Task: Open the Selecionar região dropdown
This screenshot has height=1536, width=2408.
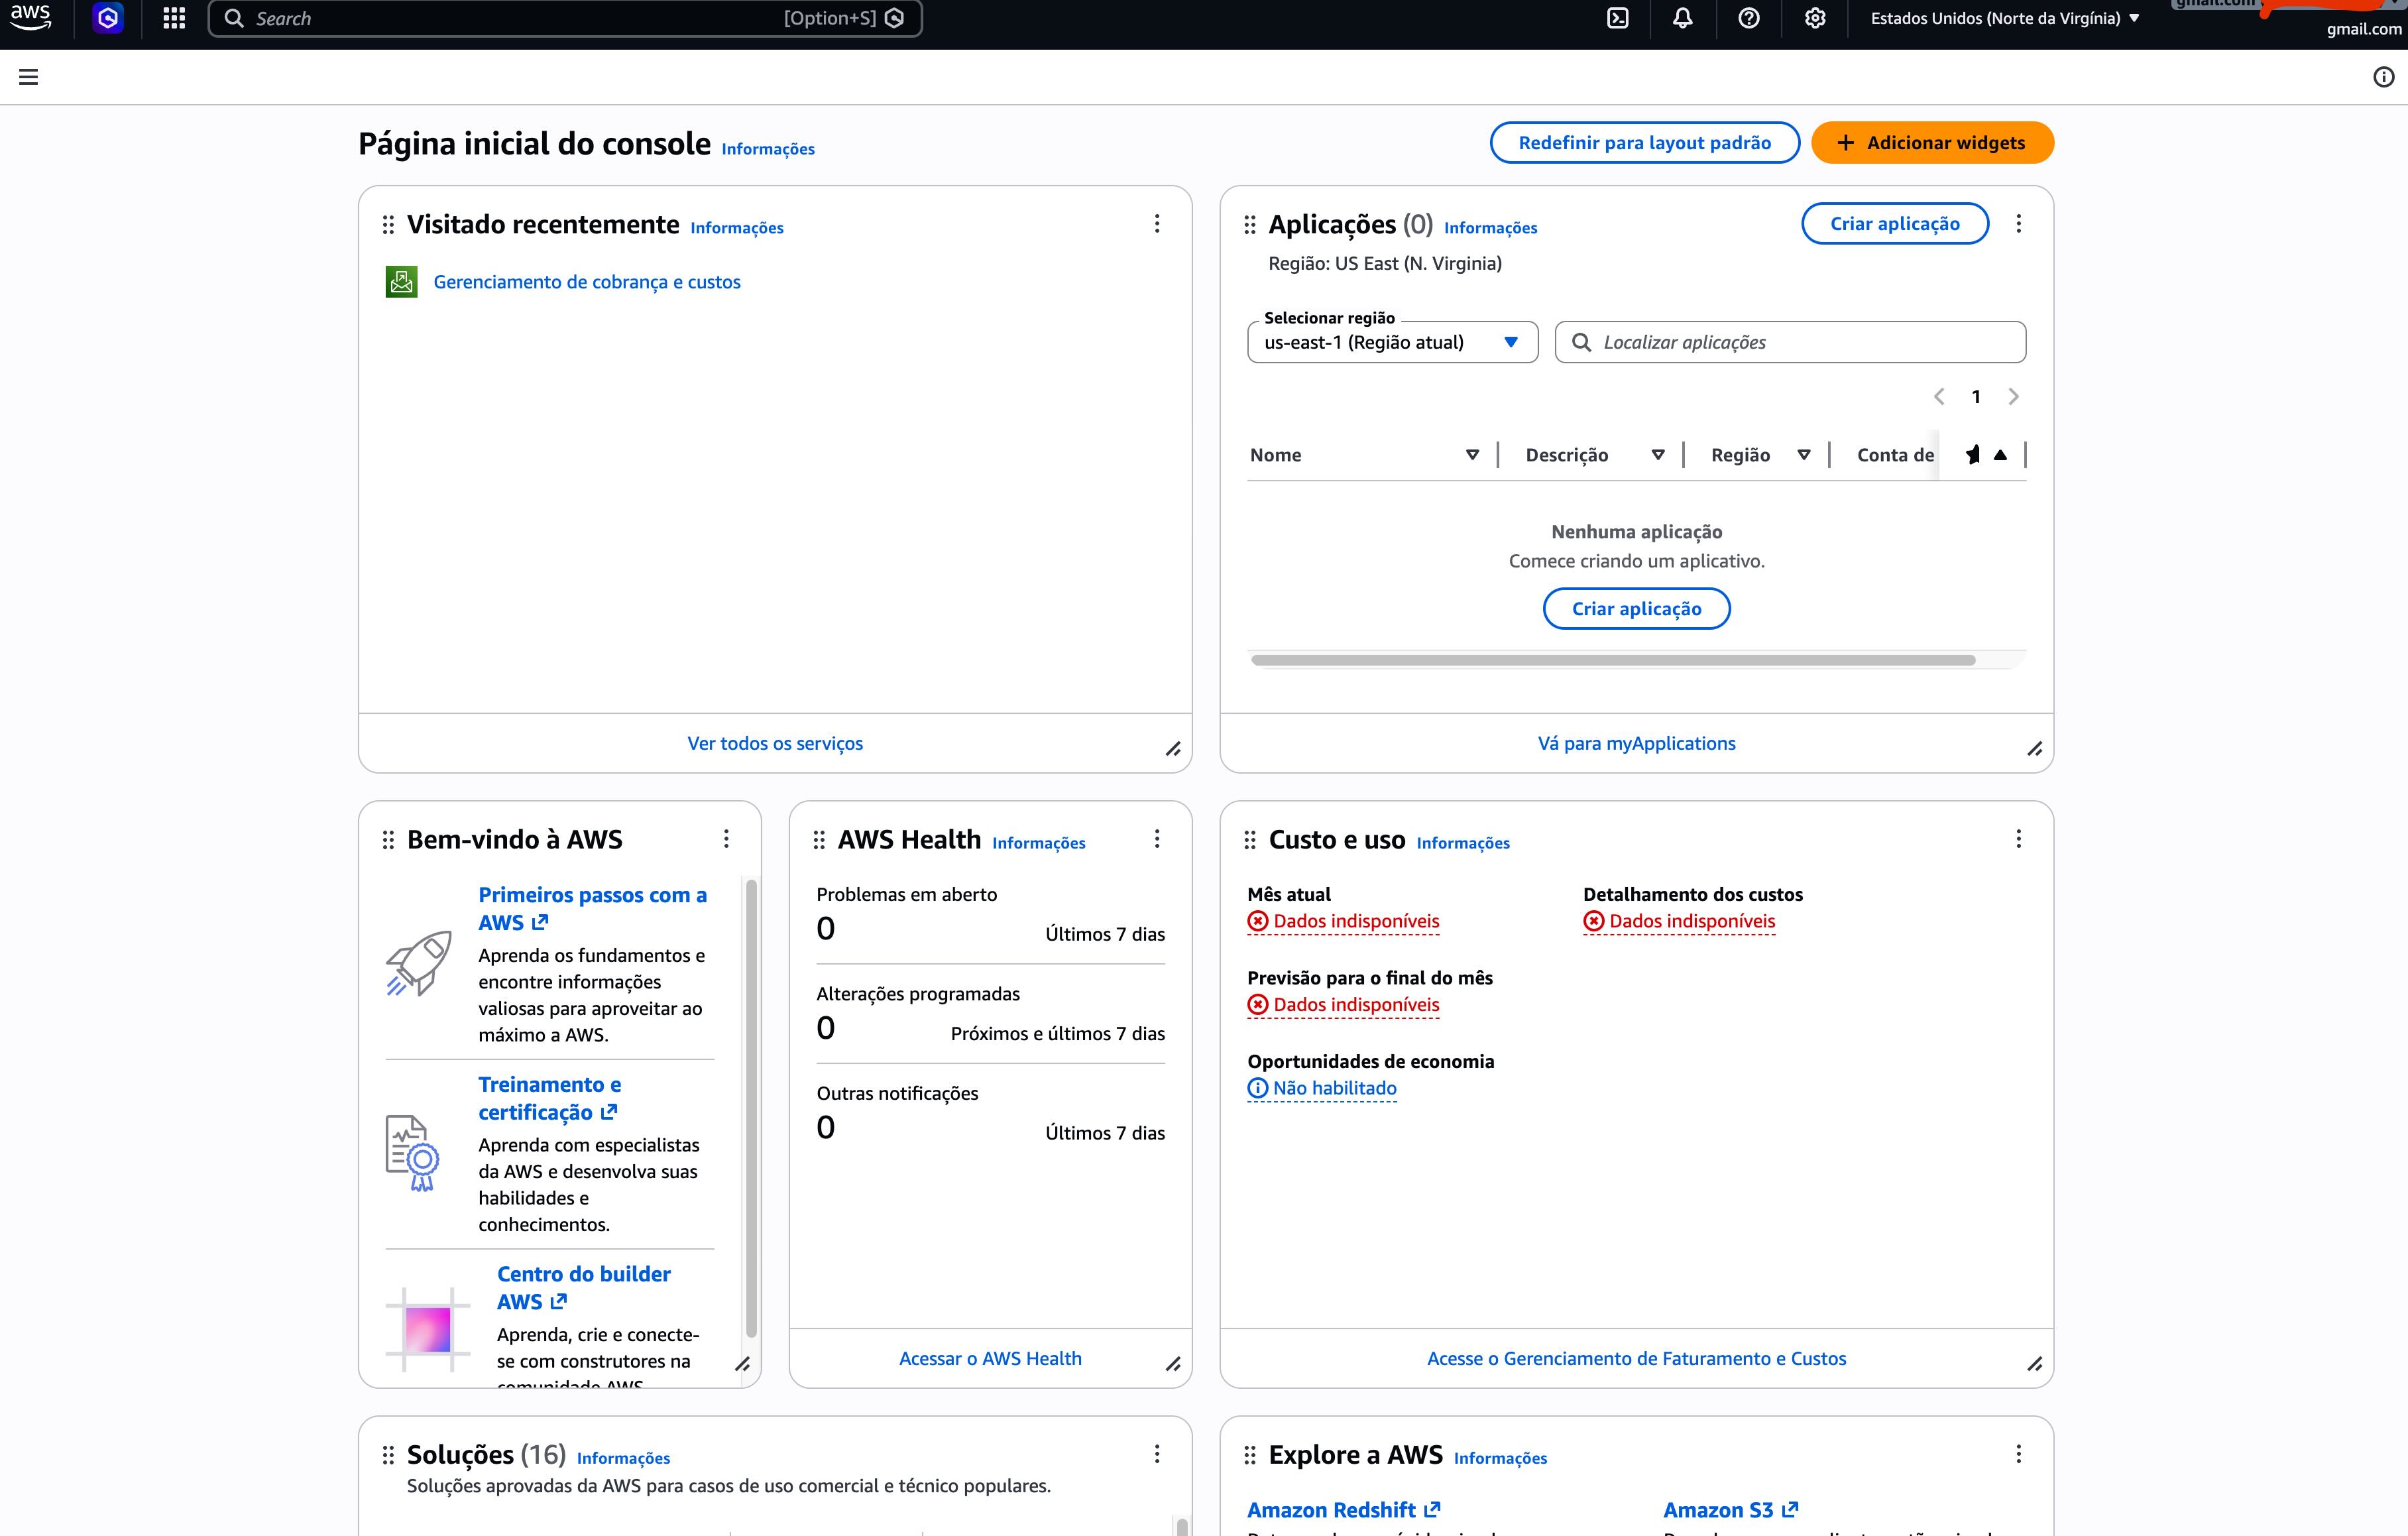Action: [1392, 342]
